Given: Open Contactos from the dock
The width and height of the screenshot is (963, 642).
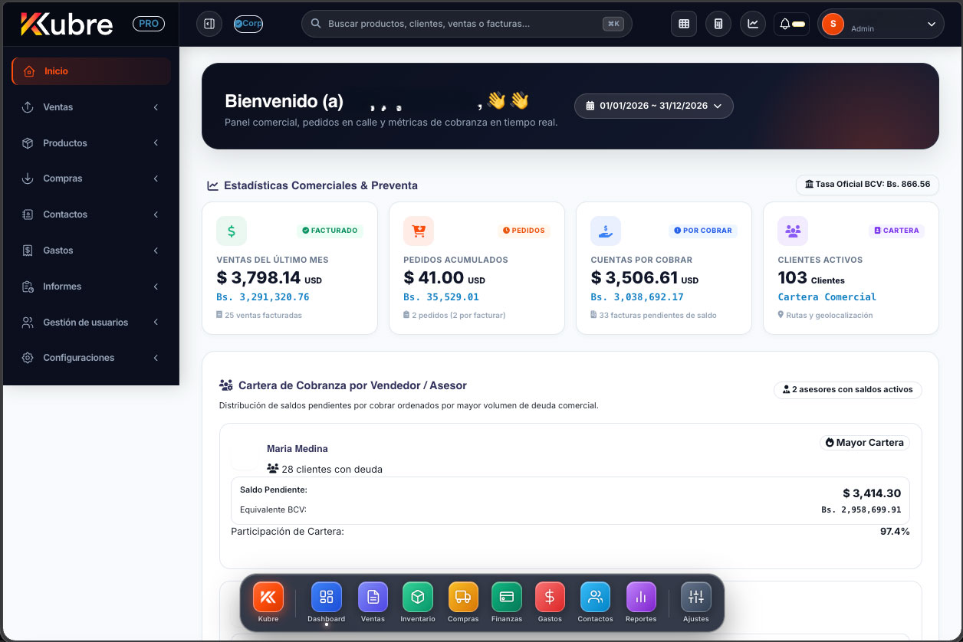Looking at the screenshot, I should (x=595, y=598).
